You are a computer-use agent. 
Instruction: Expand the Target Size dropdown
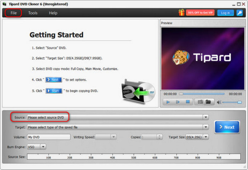206,137
